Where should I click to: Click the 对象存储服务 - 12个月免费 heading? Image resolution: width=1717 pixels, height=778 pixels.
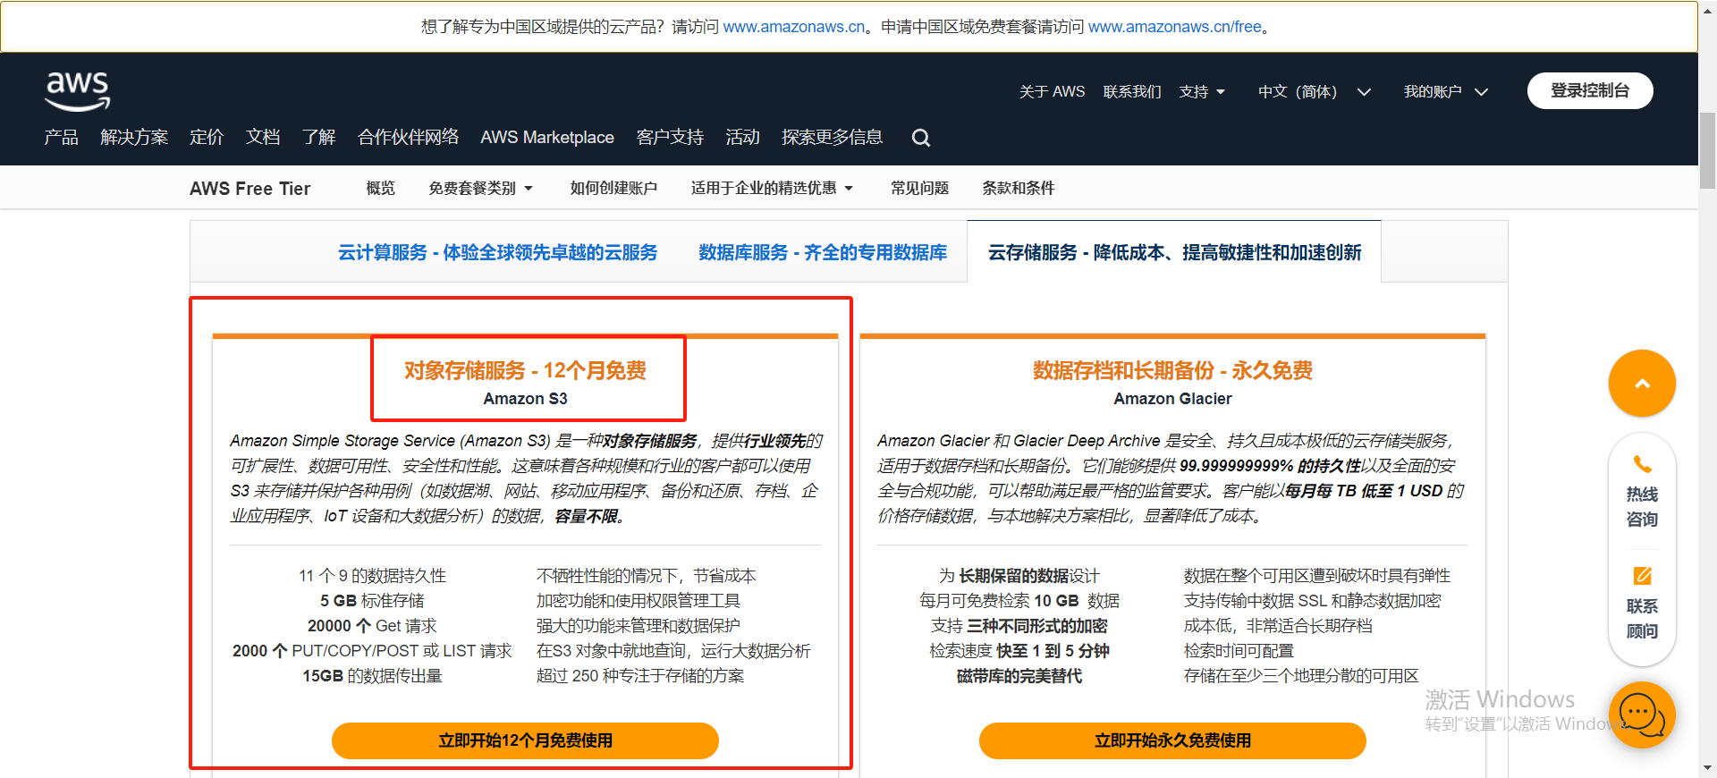pyautogui.click(x=525, y=370)
